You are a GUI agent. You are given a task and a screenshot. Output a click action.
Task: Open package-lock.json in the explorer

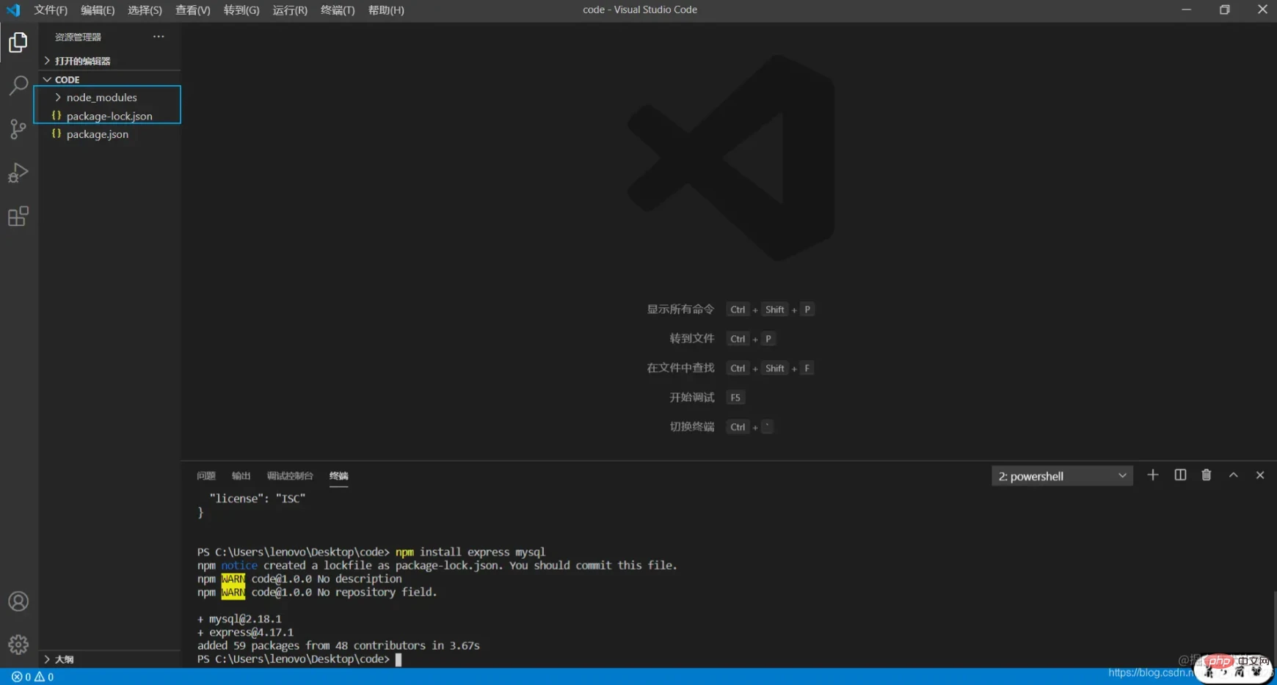[108, 116]
